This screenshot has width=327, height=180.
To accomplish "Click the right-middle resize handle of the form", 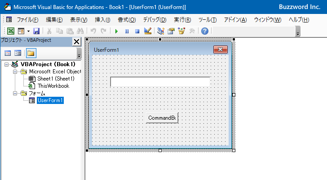I will (234, 95).
